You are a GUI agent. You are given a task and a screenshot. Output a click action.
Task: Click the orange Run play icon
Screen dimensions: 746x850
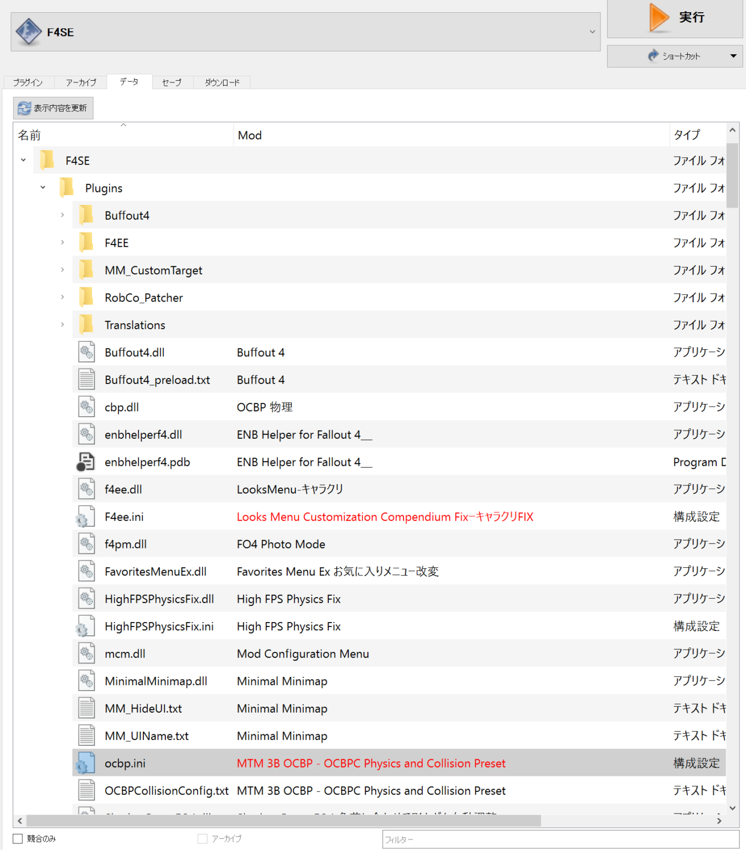[659, 17]
